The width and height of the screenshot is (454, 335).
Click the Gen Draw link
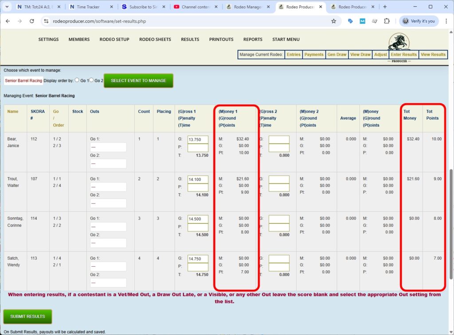pyautogui.click(x=338, y=55)
